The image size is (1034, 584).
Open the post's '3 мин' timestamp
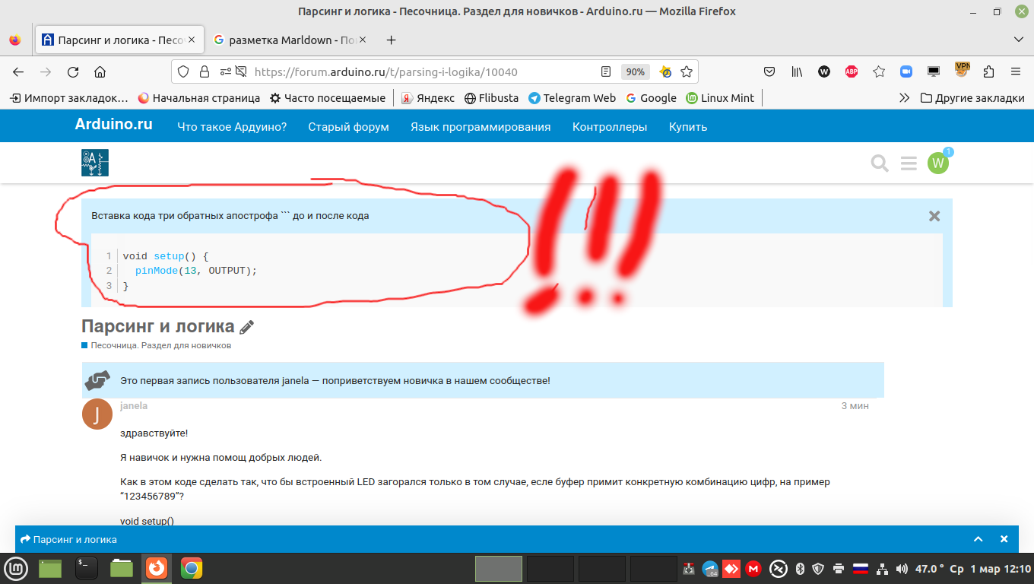[855, 406]
